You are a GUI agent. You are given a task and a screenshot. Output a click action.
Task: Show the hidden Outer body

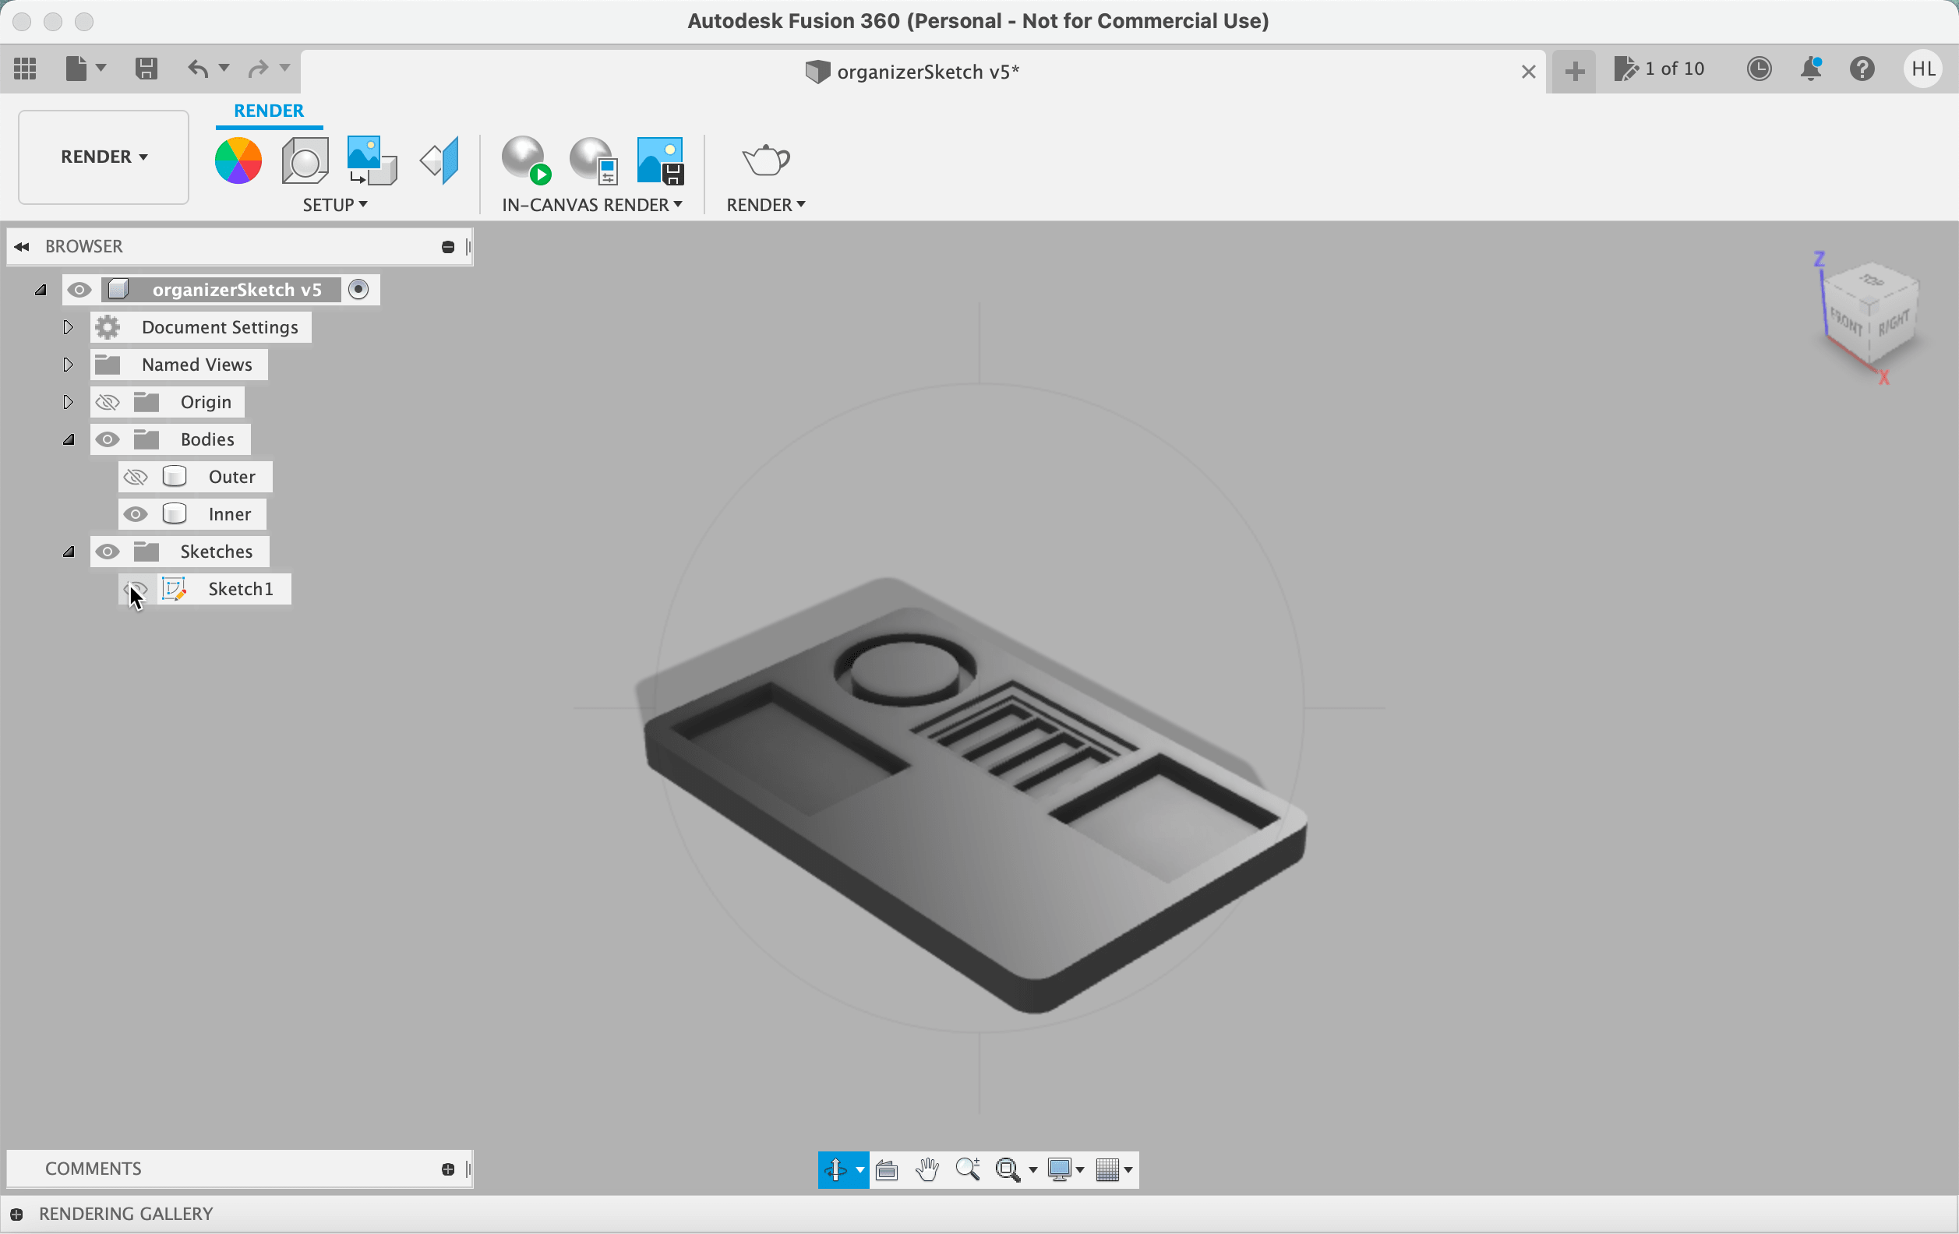[x=135, y=477]
